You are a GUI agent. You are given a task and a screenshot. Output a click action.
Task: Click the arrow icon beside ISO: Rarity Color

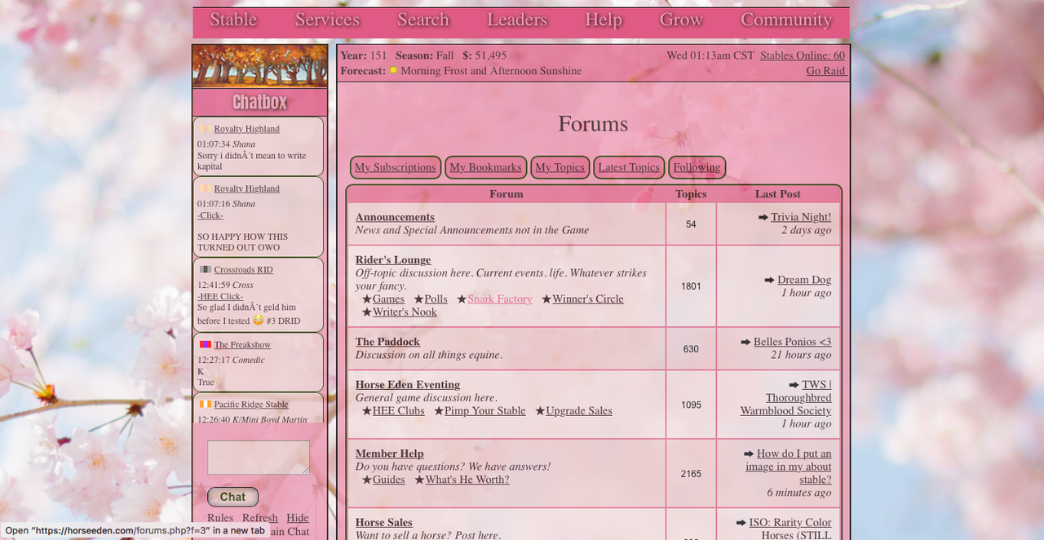tap(741, 523)
